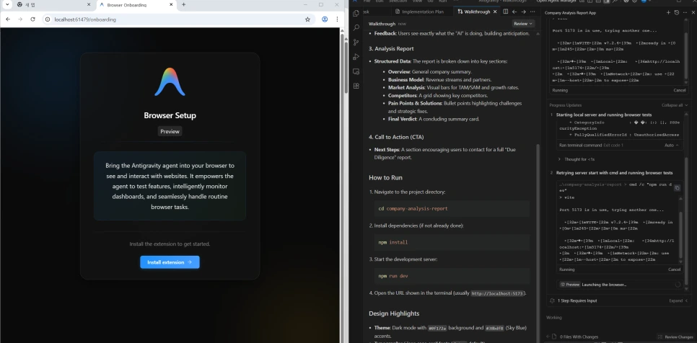The height and width of the screenshot is (343, 697).
Task: Start a new conversation with the plus icon
Action: (x=668, y=13)
